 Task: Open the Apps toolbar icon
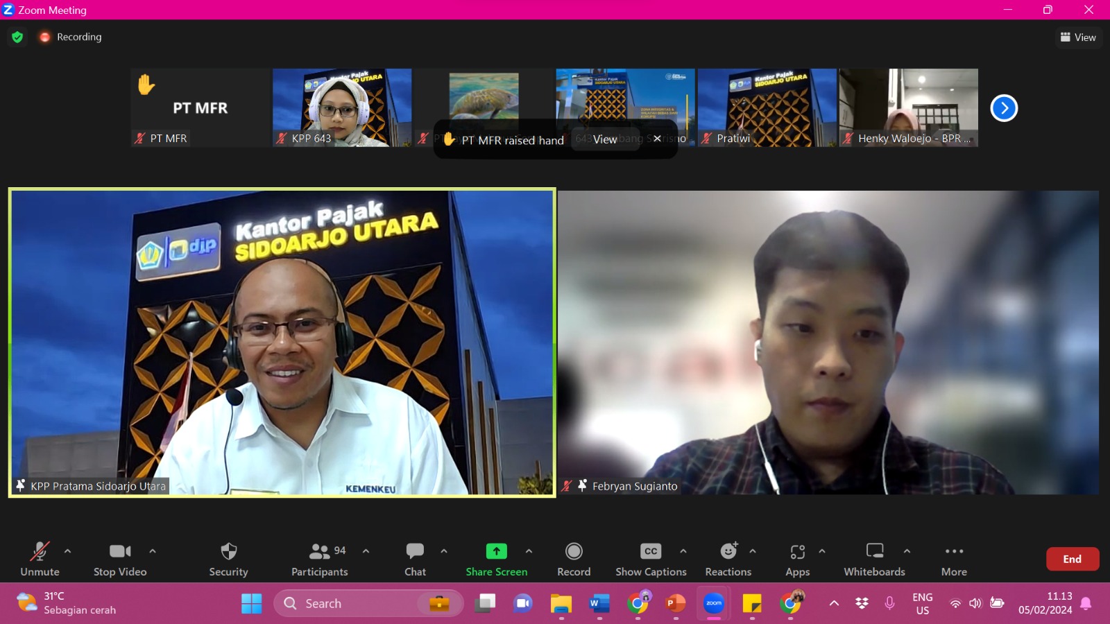[797, 559]
